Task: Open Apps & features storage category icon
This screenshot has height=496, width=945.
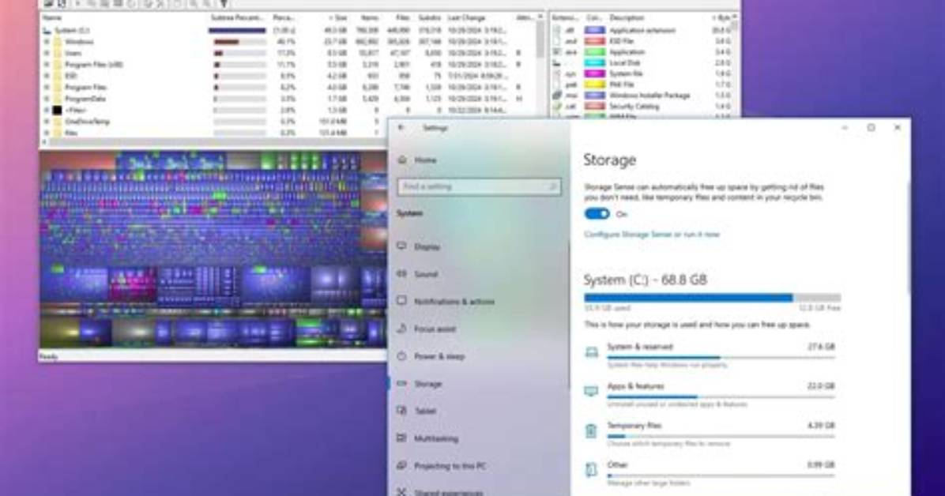Action: [592, 391]
